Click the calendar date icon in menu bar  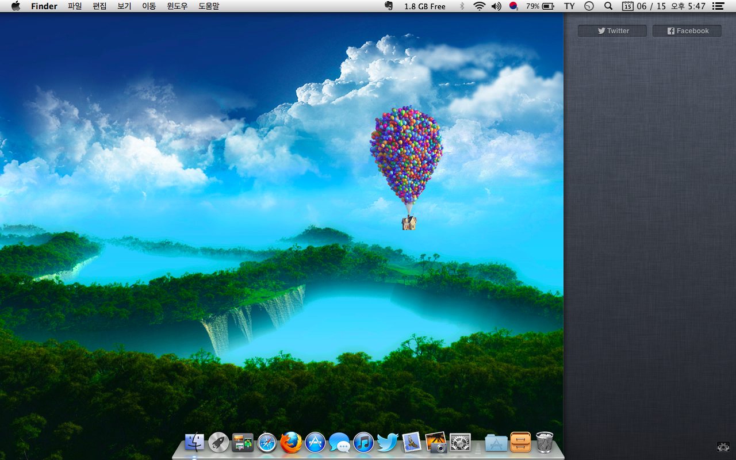pos(628,6)
